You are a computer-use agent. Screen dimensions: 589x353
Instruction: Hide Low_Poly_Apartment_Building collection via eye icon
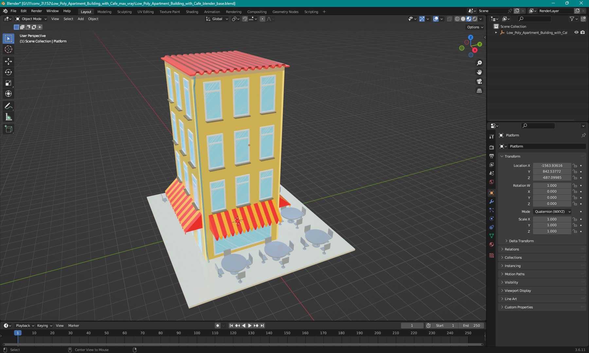point(576,32)
